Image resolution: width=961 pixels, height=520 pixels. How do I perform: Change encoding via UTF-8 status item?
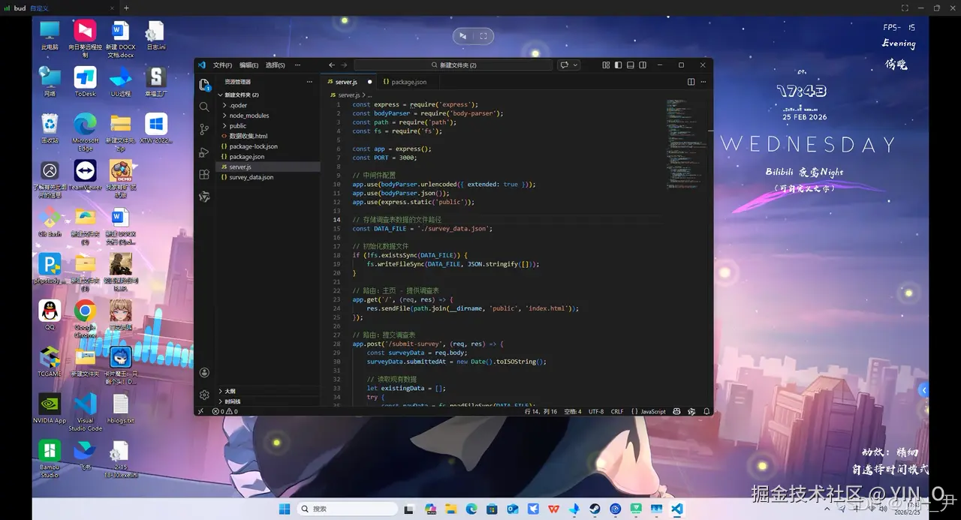tap(596, 411)
